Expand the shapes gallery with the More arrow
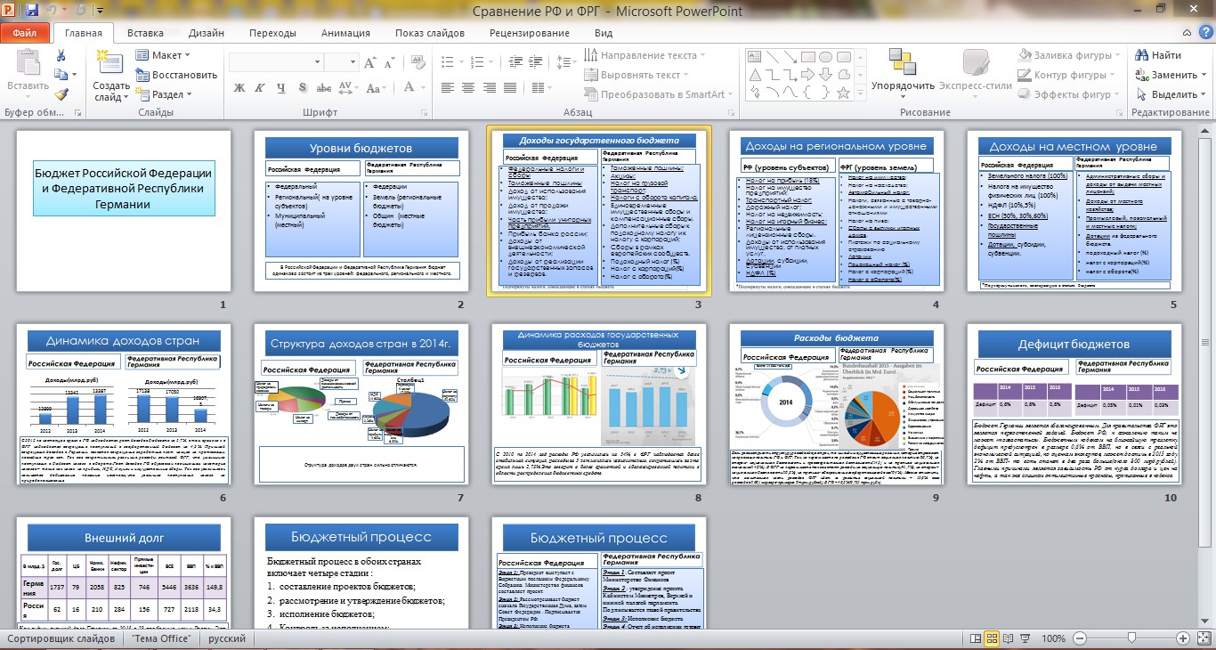This screenshot has height=650, width=1216. (x=859, y=93)
